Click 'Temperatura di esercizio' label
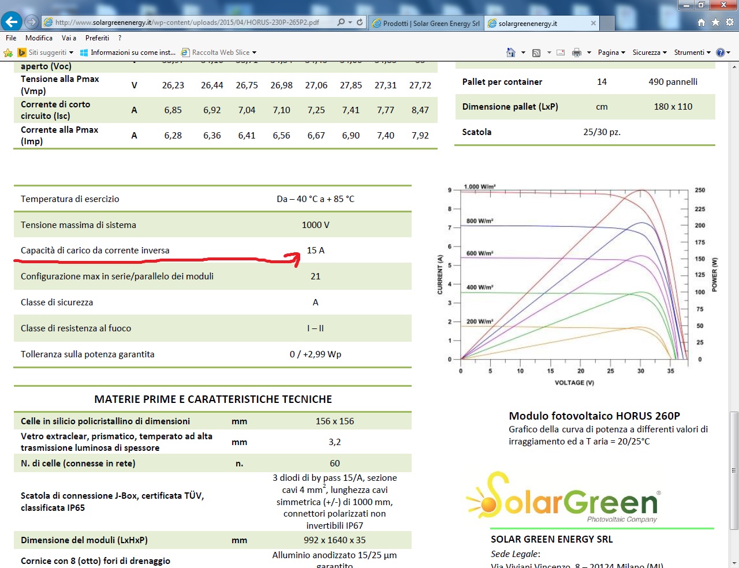This screenshot has height=568, width=739. 70,199
